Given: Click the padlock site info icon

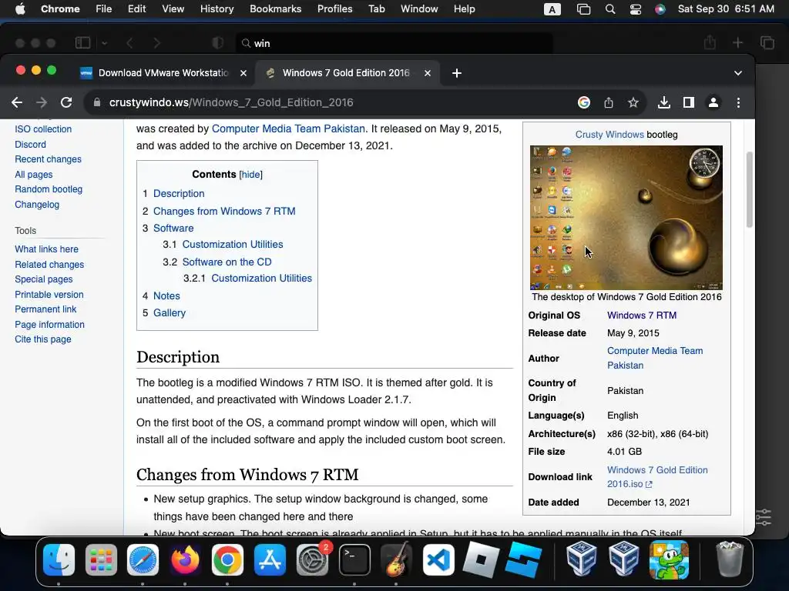Looking at the screenshot, I should (x=96, y=102).
